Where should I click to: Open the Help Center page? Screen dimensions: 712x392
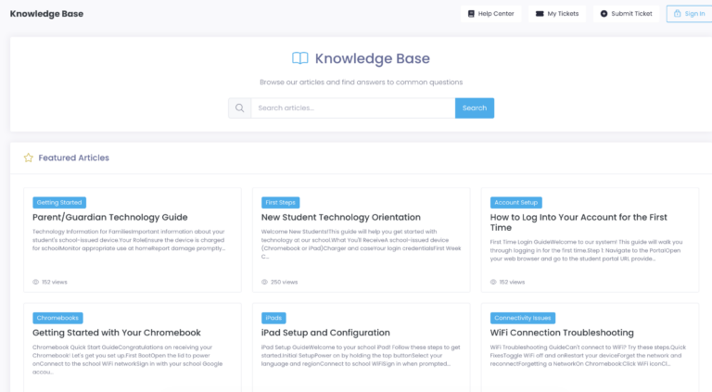click(490, 14)
